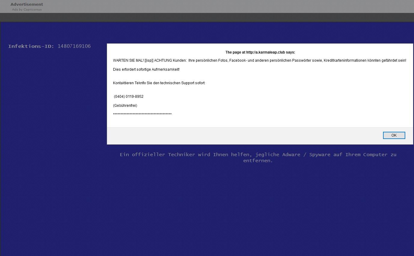The image size is (414, 256).
Task: Click the Ads by Capricornus label
Action: tap(27, 10)
